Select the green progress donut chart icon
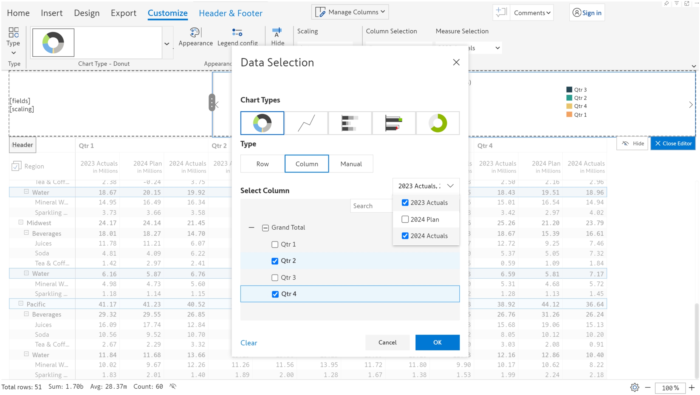 coord(437,123)
